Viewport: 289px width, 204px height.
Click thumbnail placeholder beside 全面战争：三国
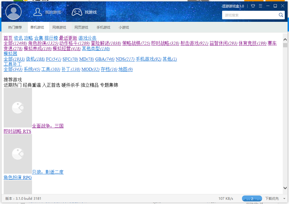[x=18, y=108]
